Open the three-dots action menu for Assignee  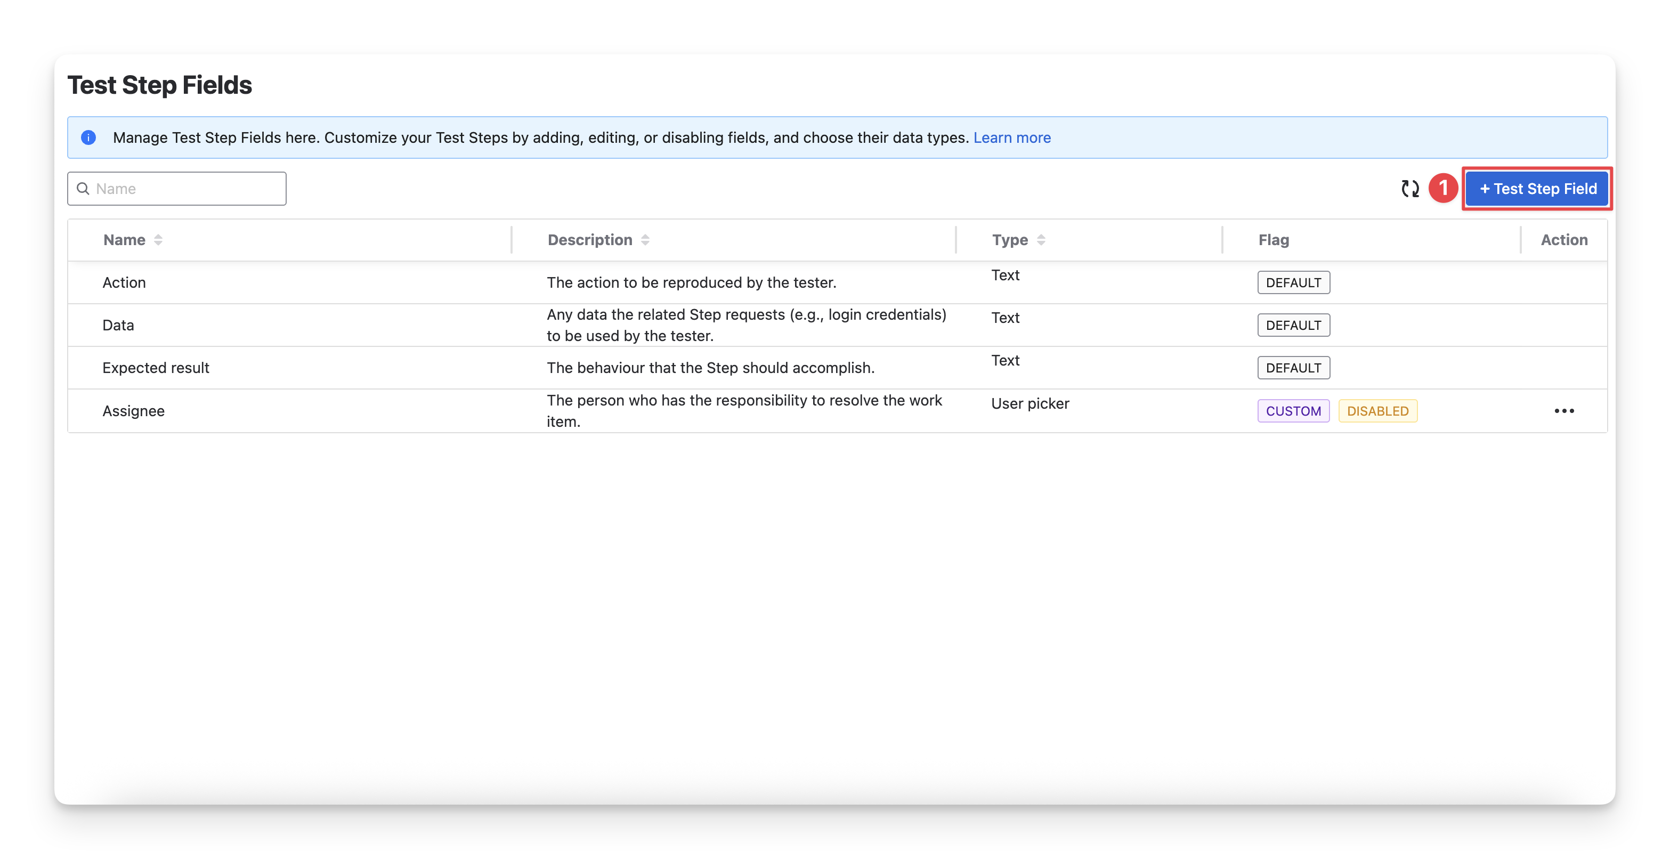tap(1563, 411)
